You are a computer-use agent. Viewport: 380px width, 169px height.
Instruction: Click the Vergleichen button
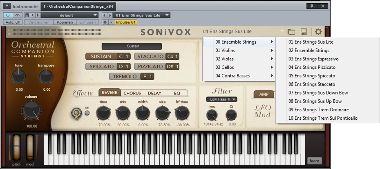39,22
